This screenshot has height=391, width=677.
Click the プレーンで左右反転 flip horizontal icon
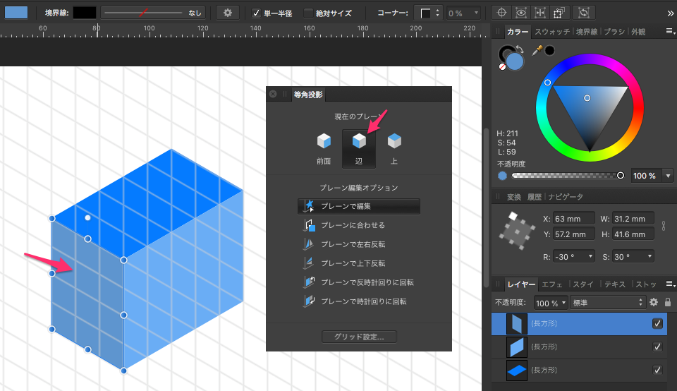coord(308,244)
